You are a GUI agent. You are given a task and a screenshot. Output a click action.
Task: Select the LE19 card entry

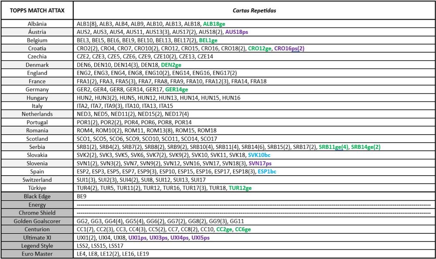[x=143, y=254]
